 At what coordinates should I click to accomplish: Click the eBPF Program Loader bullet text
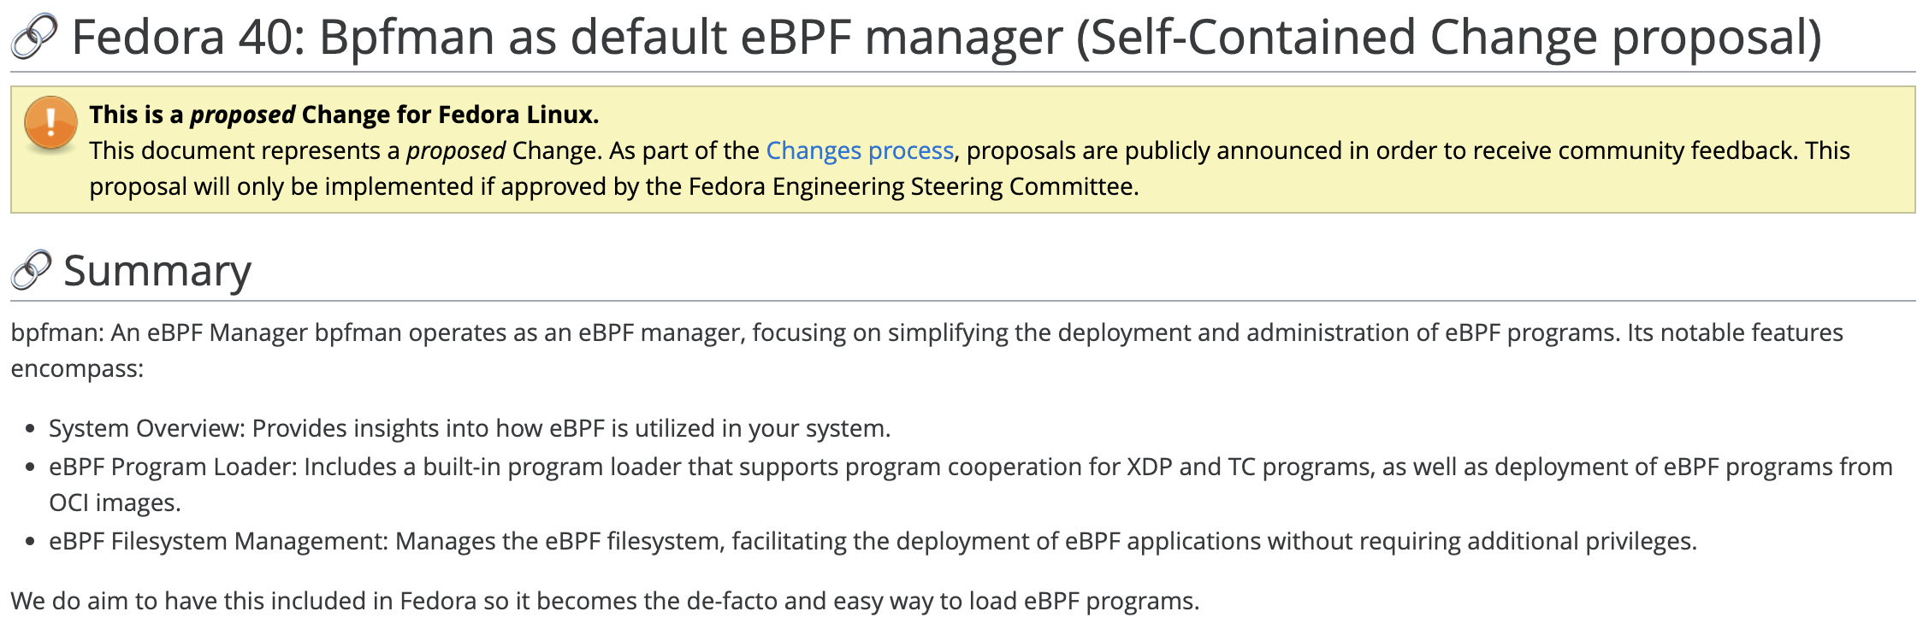(970, 467)
